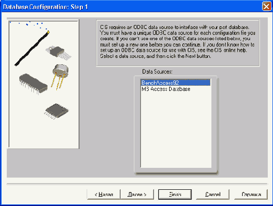Proceed with the Далее button

(137, 194)
